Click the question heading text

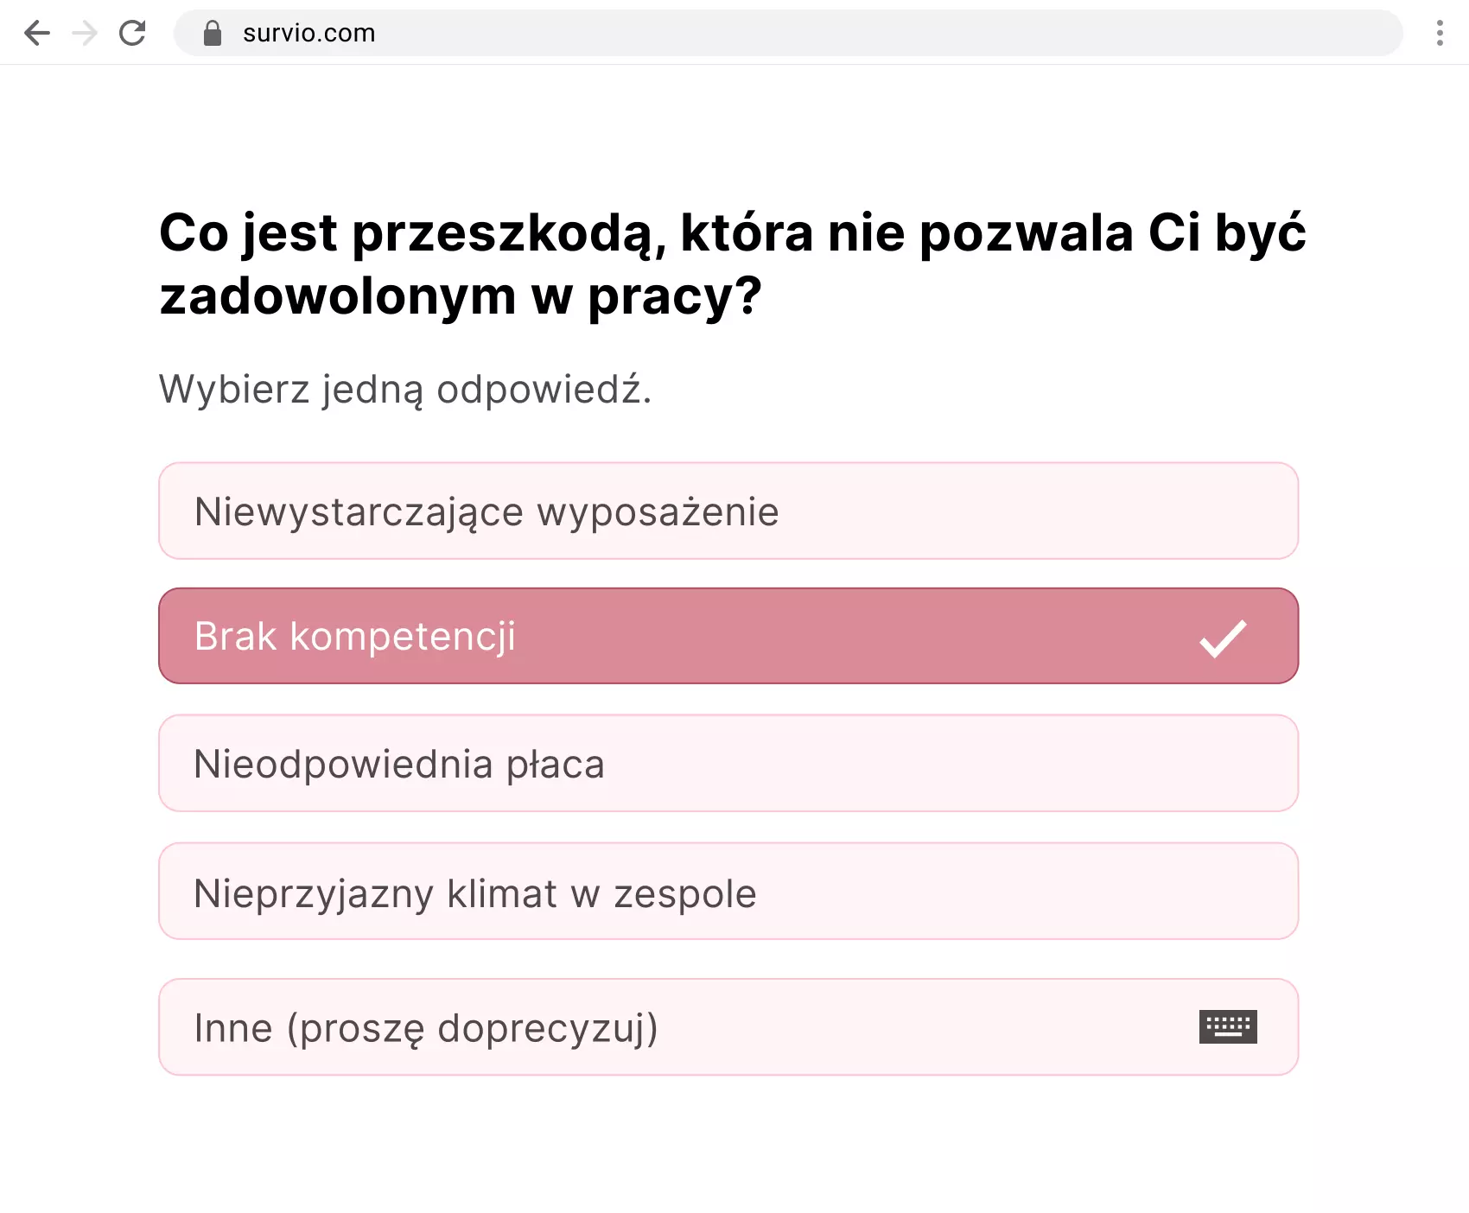click(x=730, y=262)
